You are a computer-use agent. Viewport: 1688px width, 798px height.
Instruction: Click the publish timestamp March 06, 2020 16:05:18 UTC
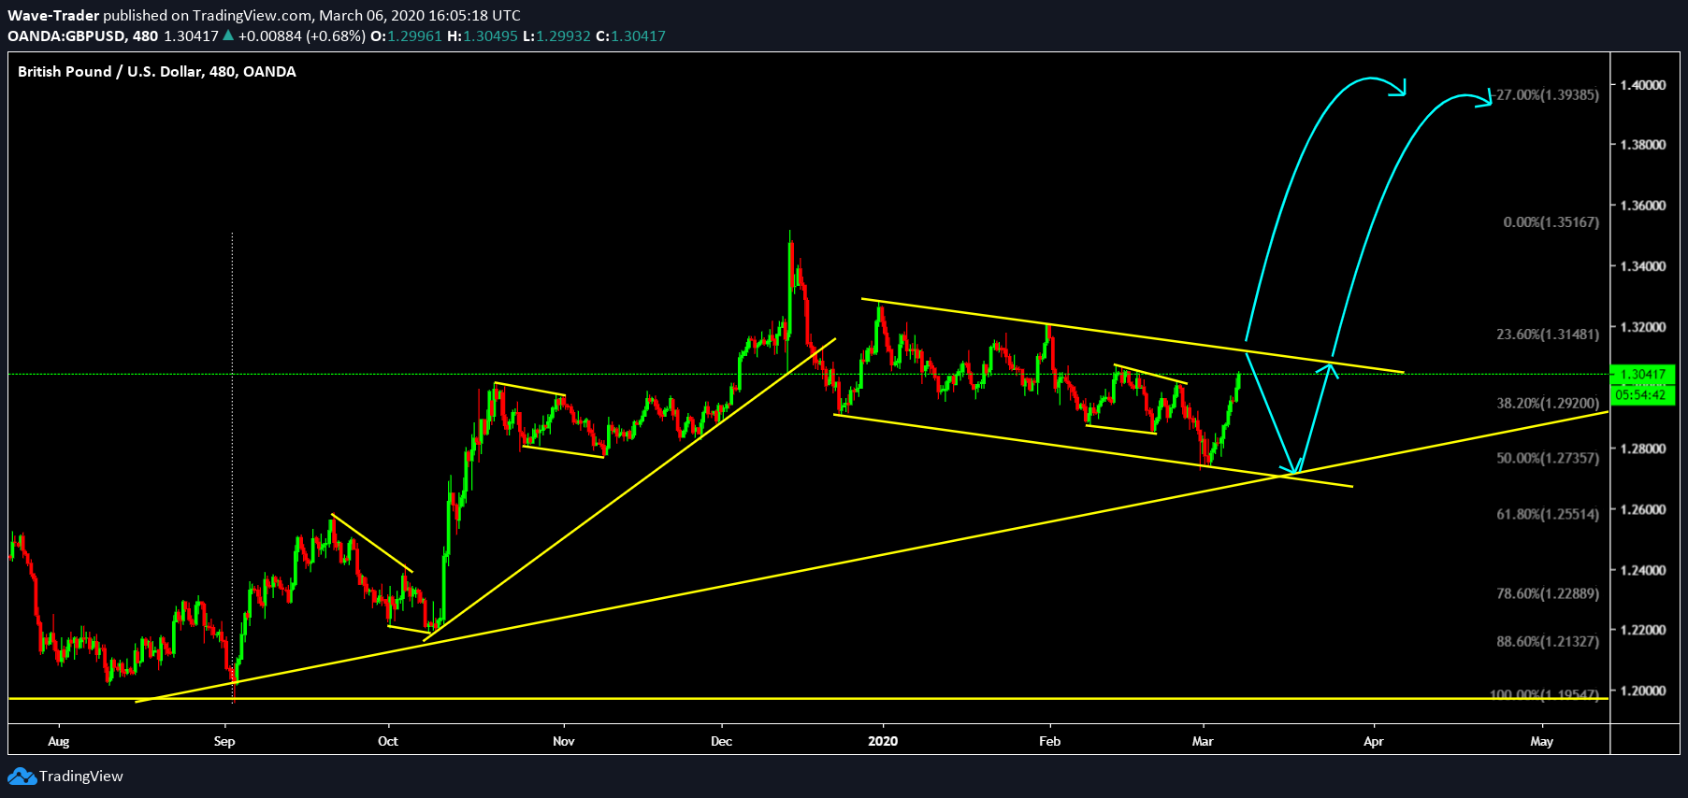420,16
